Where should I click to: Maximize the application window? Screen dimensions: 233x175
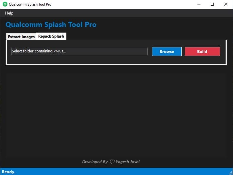coord(212,4)
